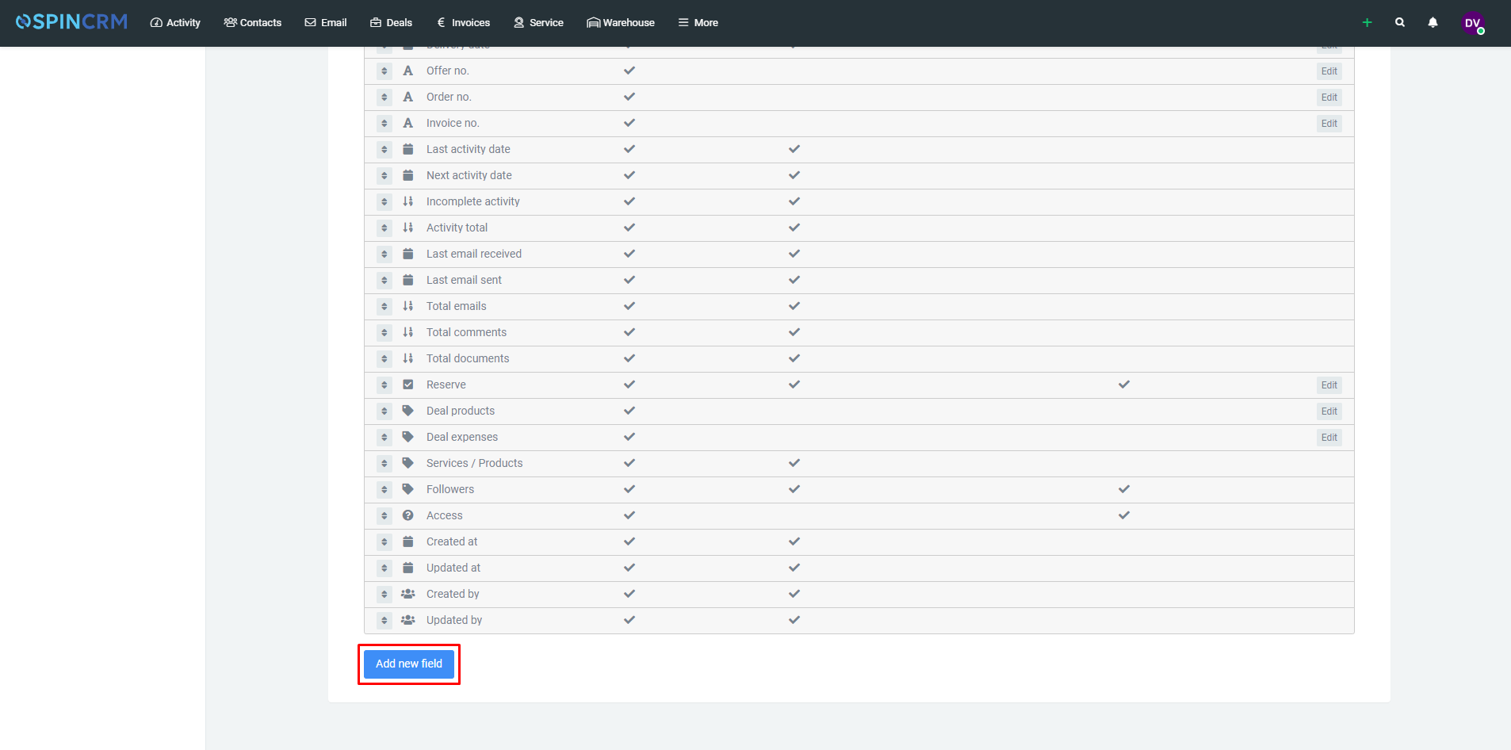Click the checkbox-type icon beside Reserve
Viewport: 1511px width, 750px height.
pyautogui.click(x=408, y=385)
